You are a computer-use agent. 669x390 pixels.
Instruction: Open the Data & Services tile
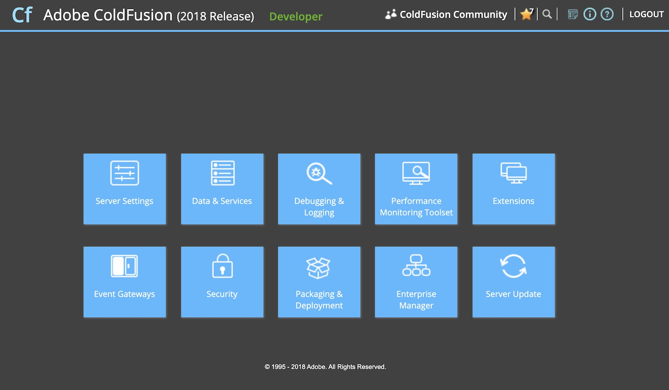click(222, 189)
